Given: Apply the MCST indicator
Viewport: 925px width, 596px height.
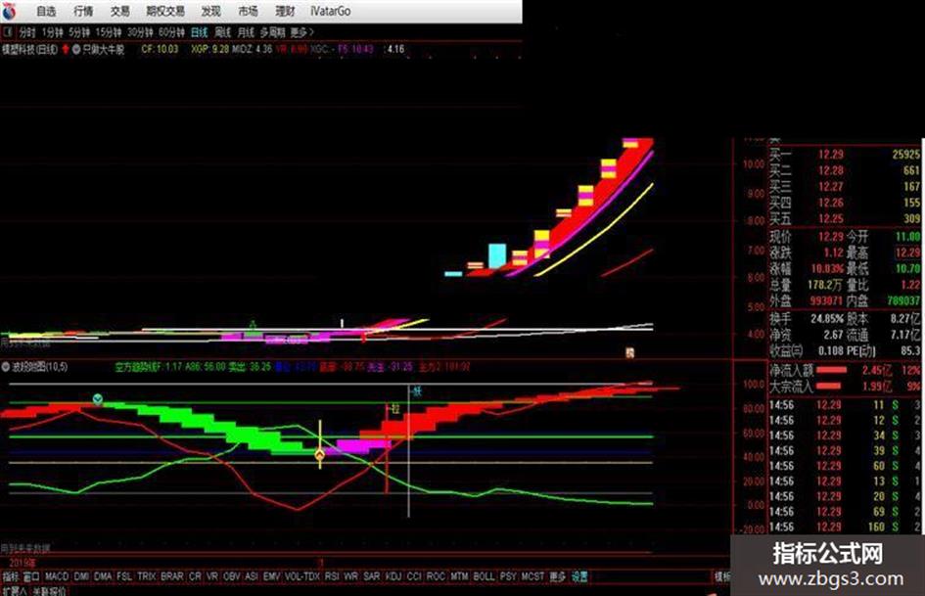Looking at the screenshot, I should (x=532, y=576).
